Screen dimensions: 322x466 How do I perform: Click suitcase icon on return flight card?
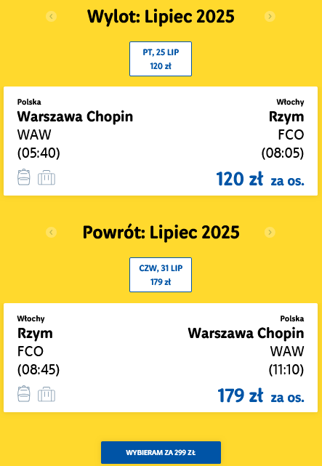click(47, 394)
